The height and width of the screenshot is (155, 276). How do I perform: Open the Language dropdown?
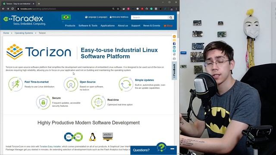96,17
